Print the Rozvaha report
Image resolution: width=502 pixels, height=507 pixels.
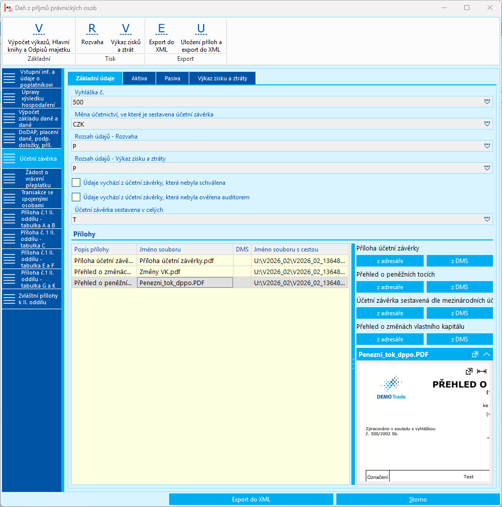pyautogui.click(x=92, y=34)
